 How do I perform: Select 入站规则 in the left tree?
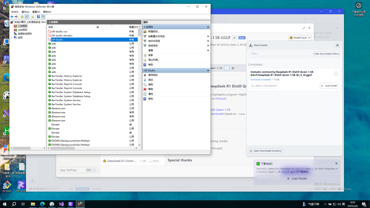(22, 26)
